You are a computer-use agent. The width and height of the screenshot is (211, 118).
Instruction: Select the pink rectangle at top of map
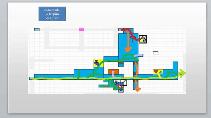point(81,29)
